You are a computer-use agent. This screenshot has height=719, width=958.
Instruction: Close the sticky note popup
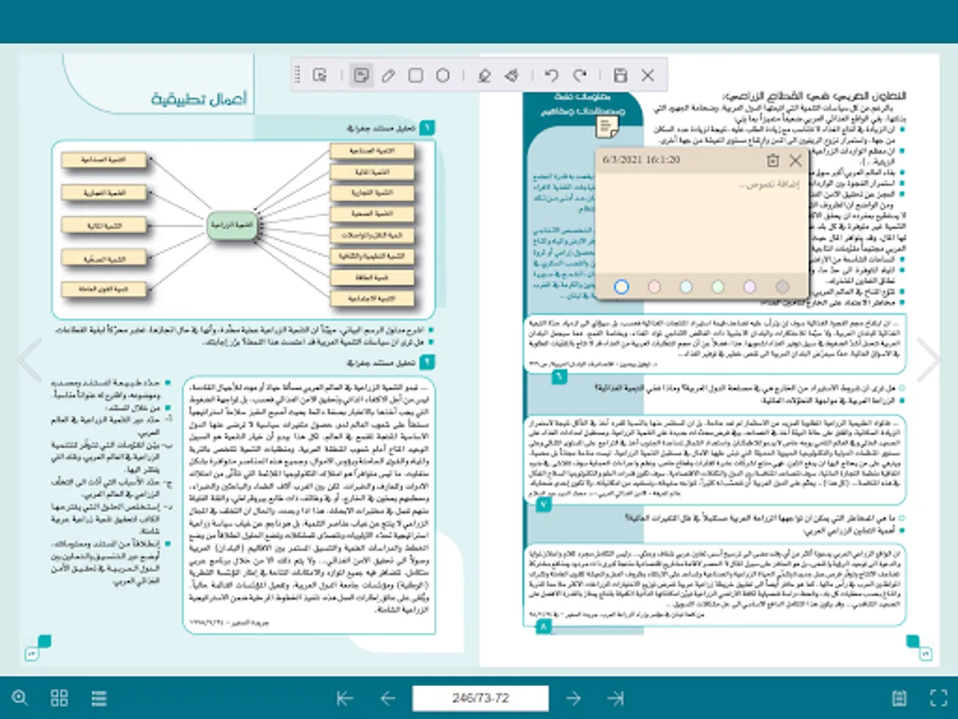(x=795, y=161)
